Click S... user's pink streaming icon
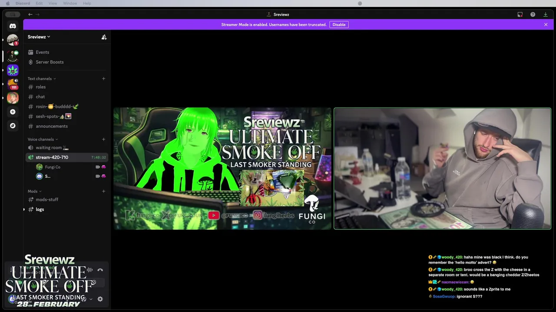Image resolution: width=556 pixels, height=312 pixels. [x=104, y=176]
